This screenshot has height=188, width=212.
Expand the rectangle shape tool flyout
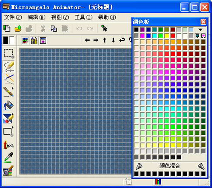[x=13, y=128]
